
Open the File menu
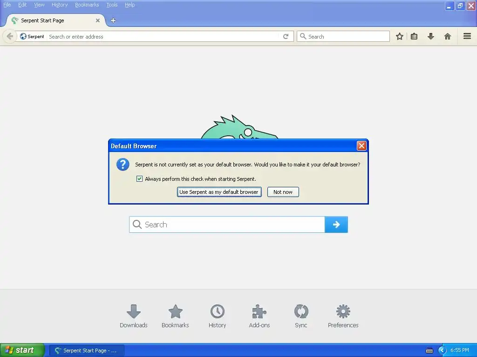7,5
